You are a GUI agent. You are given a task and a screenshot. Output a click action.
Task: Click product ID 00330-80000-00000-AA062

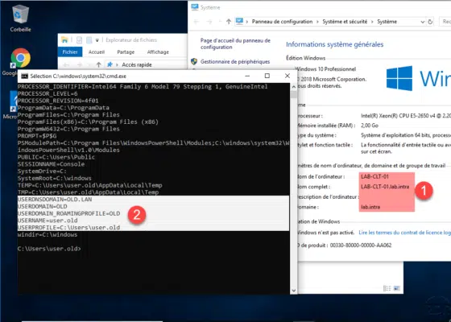tap(361, 246)
